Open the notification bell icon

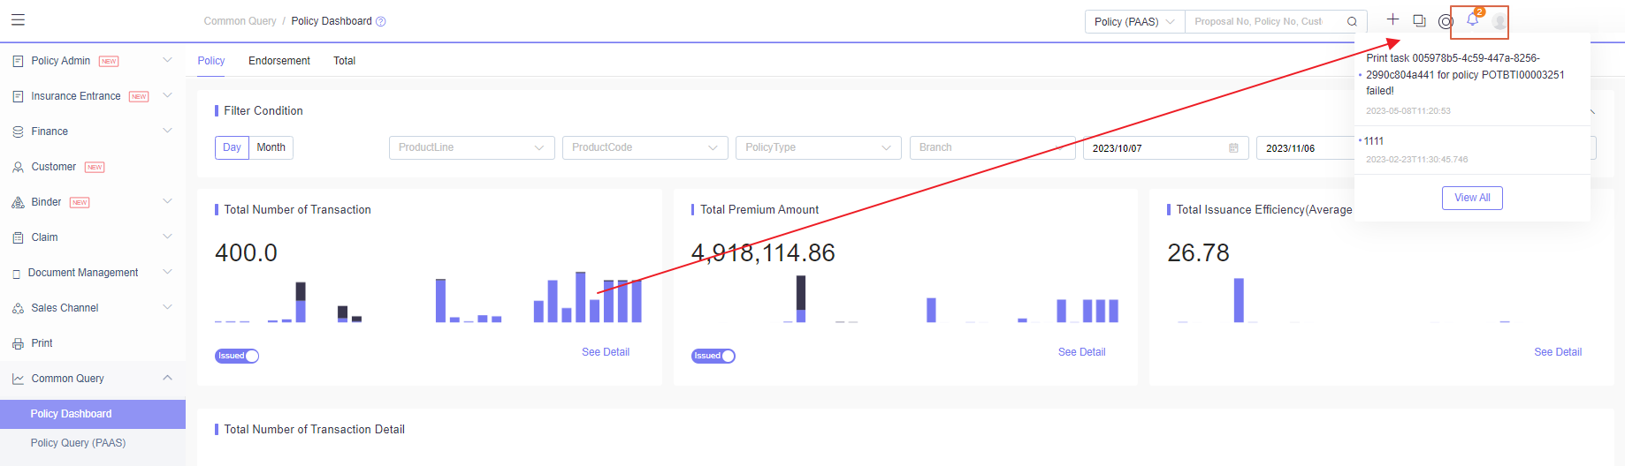coord(1472,20)
